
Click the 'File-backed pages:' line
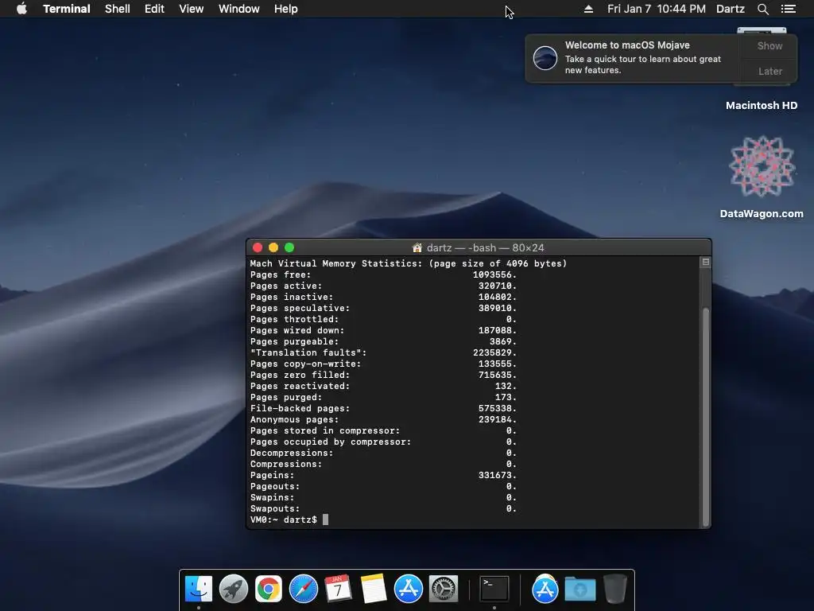pyautogui.click(x=383, y=408)
